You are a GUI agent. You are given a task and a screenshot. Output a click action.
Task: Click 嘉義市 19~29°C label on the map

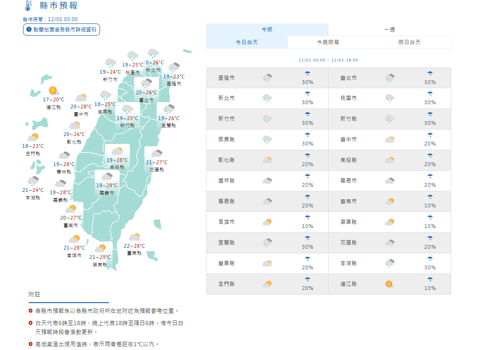[x=107, y=186]
